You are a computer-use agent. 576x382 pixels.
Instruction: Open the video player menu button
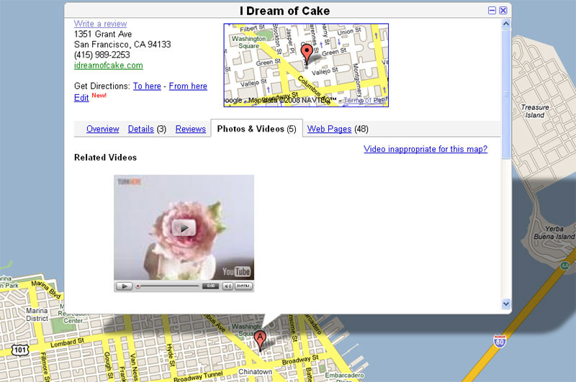tap(244, 286)
